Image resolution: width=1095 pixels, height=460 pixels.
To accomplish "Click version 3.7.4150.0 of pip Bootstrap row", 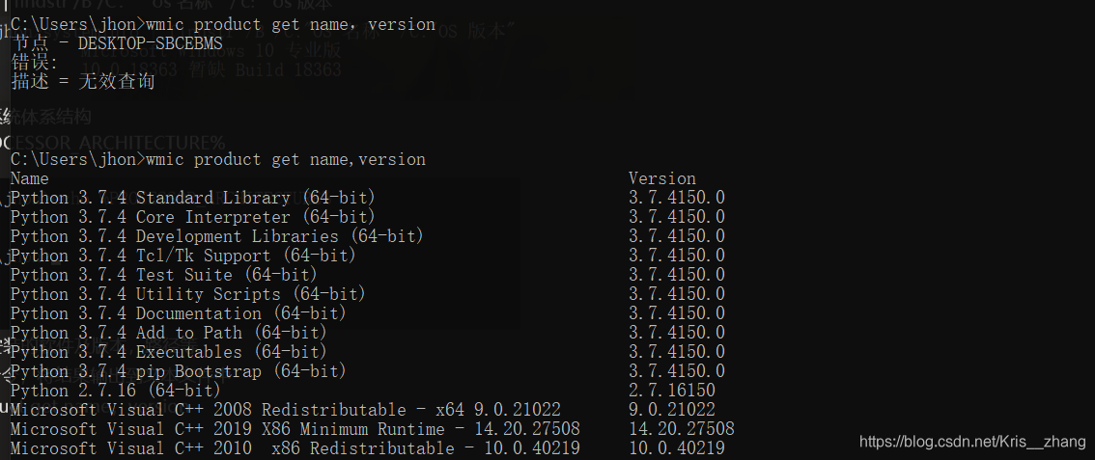I will (x=677, y=371).
